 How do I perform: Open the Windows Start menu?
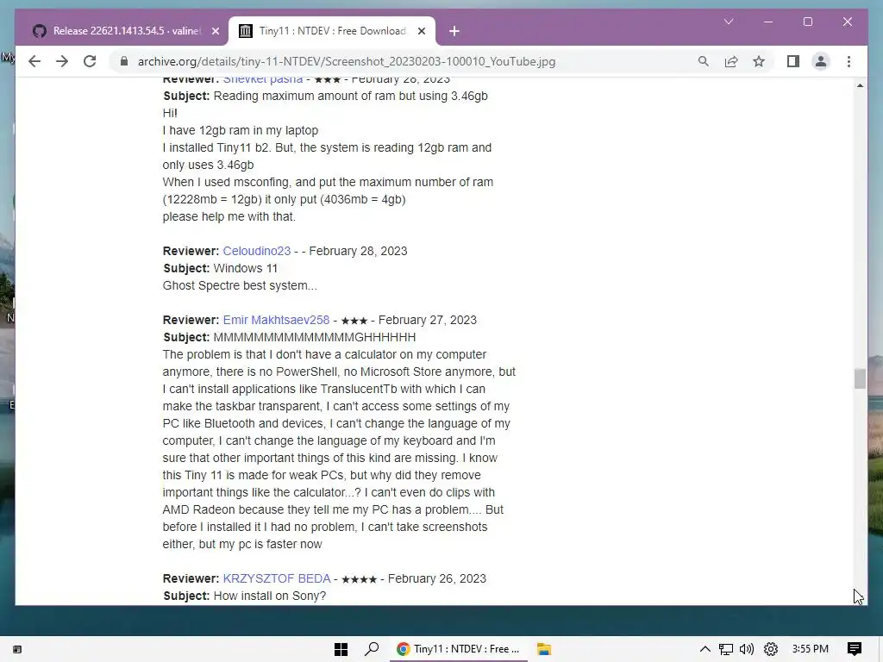click(x=341, y=649)
